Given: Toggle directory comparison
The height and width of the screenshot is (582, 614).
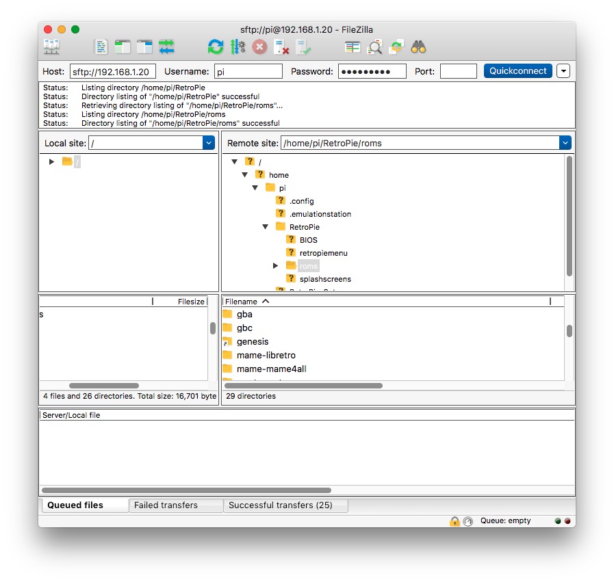Looking at the screenshot, I should pyautogui.click(x=374, y=47).
